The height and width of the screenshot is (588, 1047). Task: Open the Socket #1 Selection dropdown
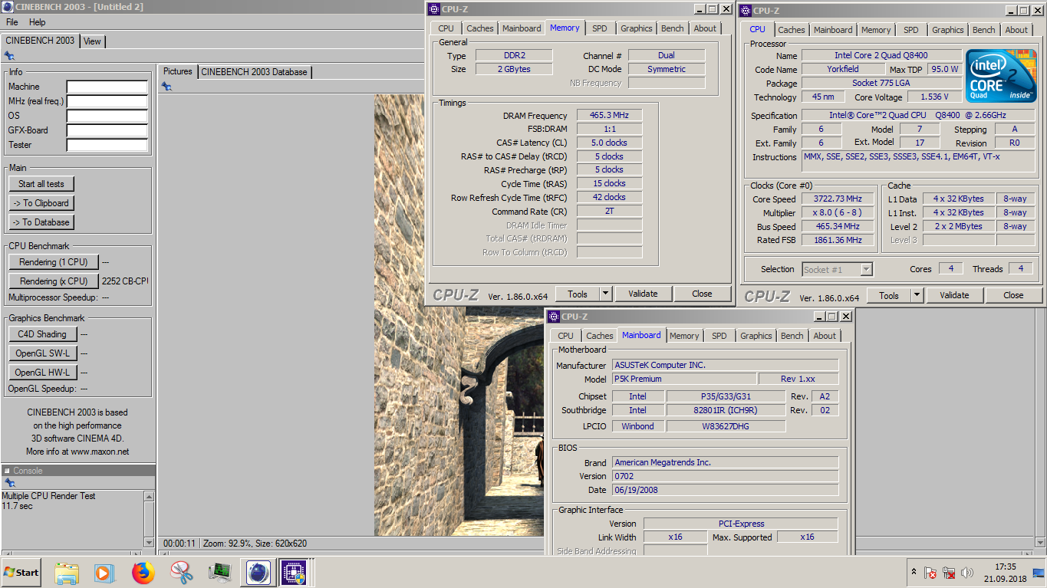[838, 269]
